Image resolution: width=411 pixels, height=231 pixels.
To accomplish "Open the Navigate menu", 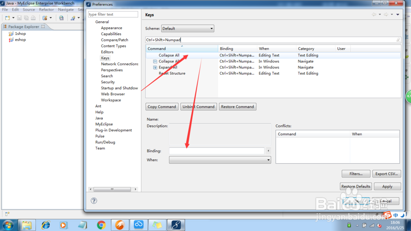I will [66, 9].
